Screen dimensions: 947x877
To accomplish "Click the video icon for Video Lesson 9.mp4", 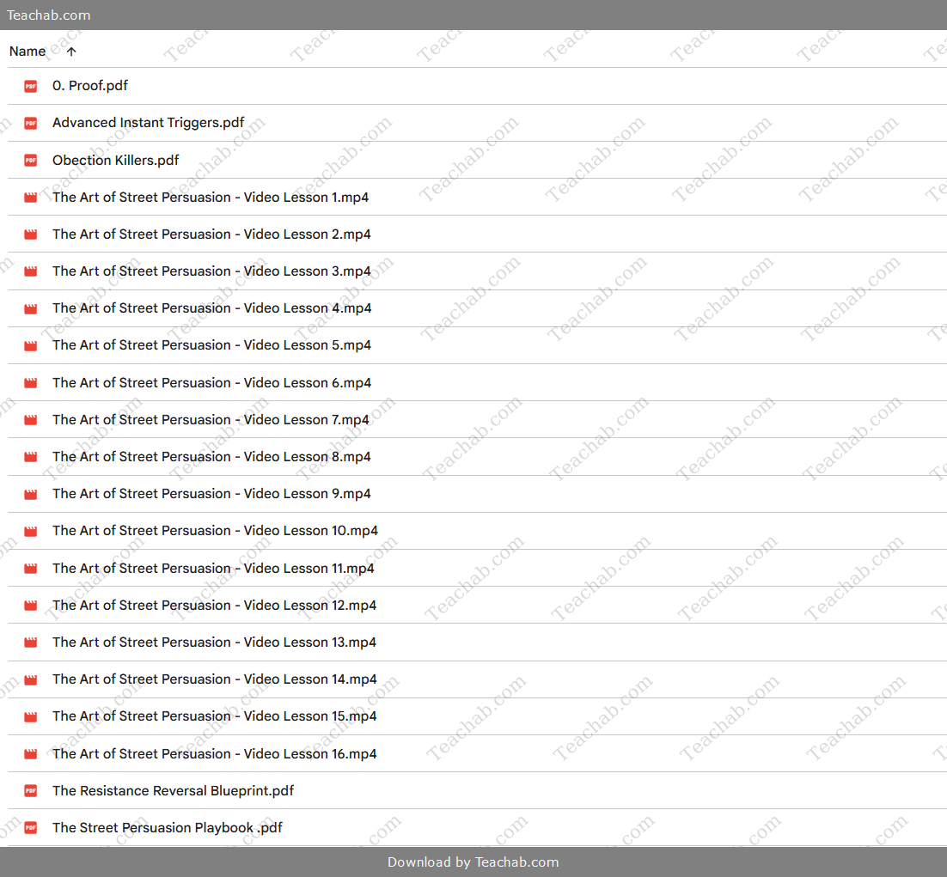I will click(x=31, y=494).
